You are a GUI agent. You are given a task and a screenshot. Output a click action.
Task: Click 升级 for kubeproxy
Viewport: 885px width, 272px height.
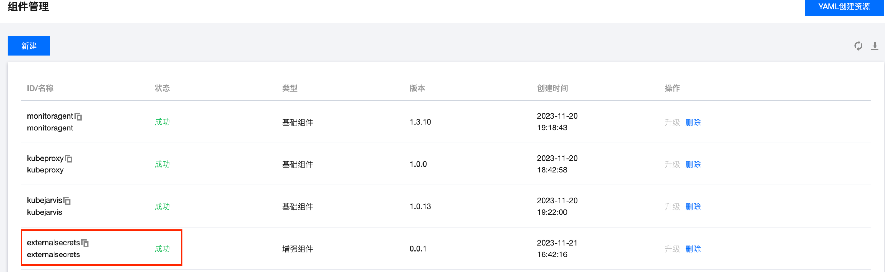(x=672, y=164)
